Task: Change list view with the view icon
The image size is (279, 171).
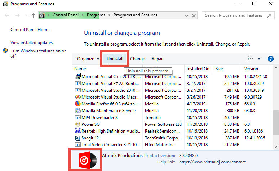Action: [251, 58]
